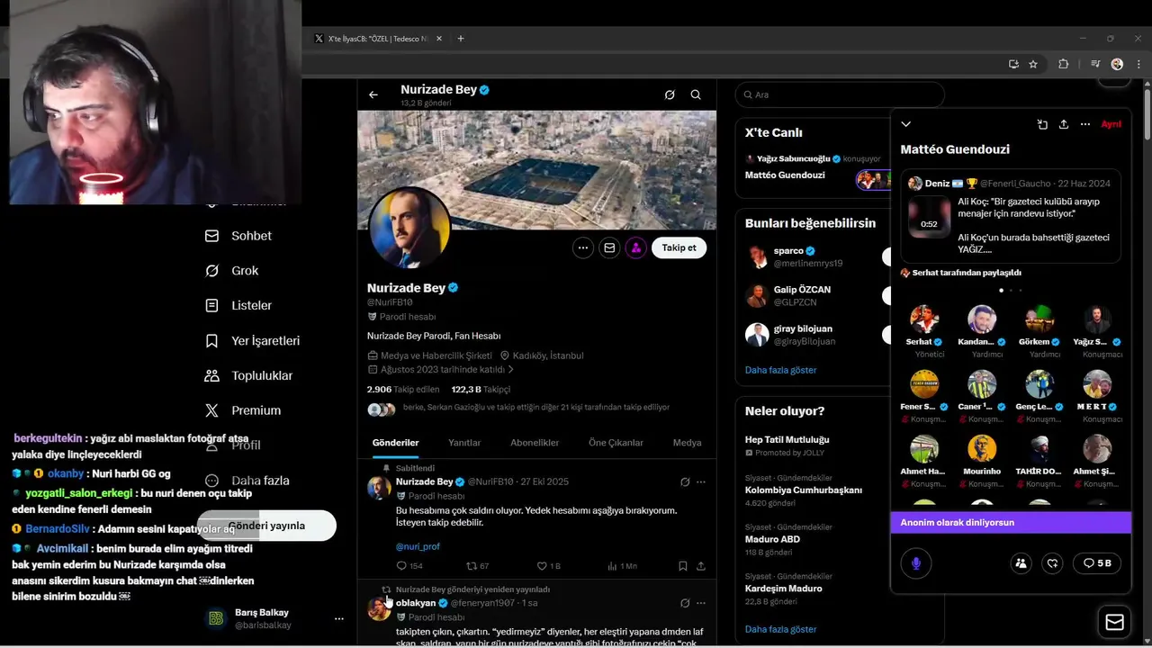The height and width of the screenshot is (648, 1152).
Task: Open the Chrome three-dot menu
Action: [1138, 64]
